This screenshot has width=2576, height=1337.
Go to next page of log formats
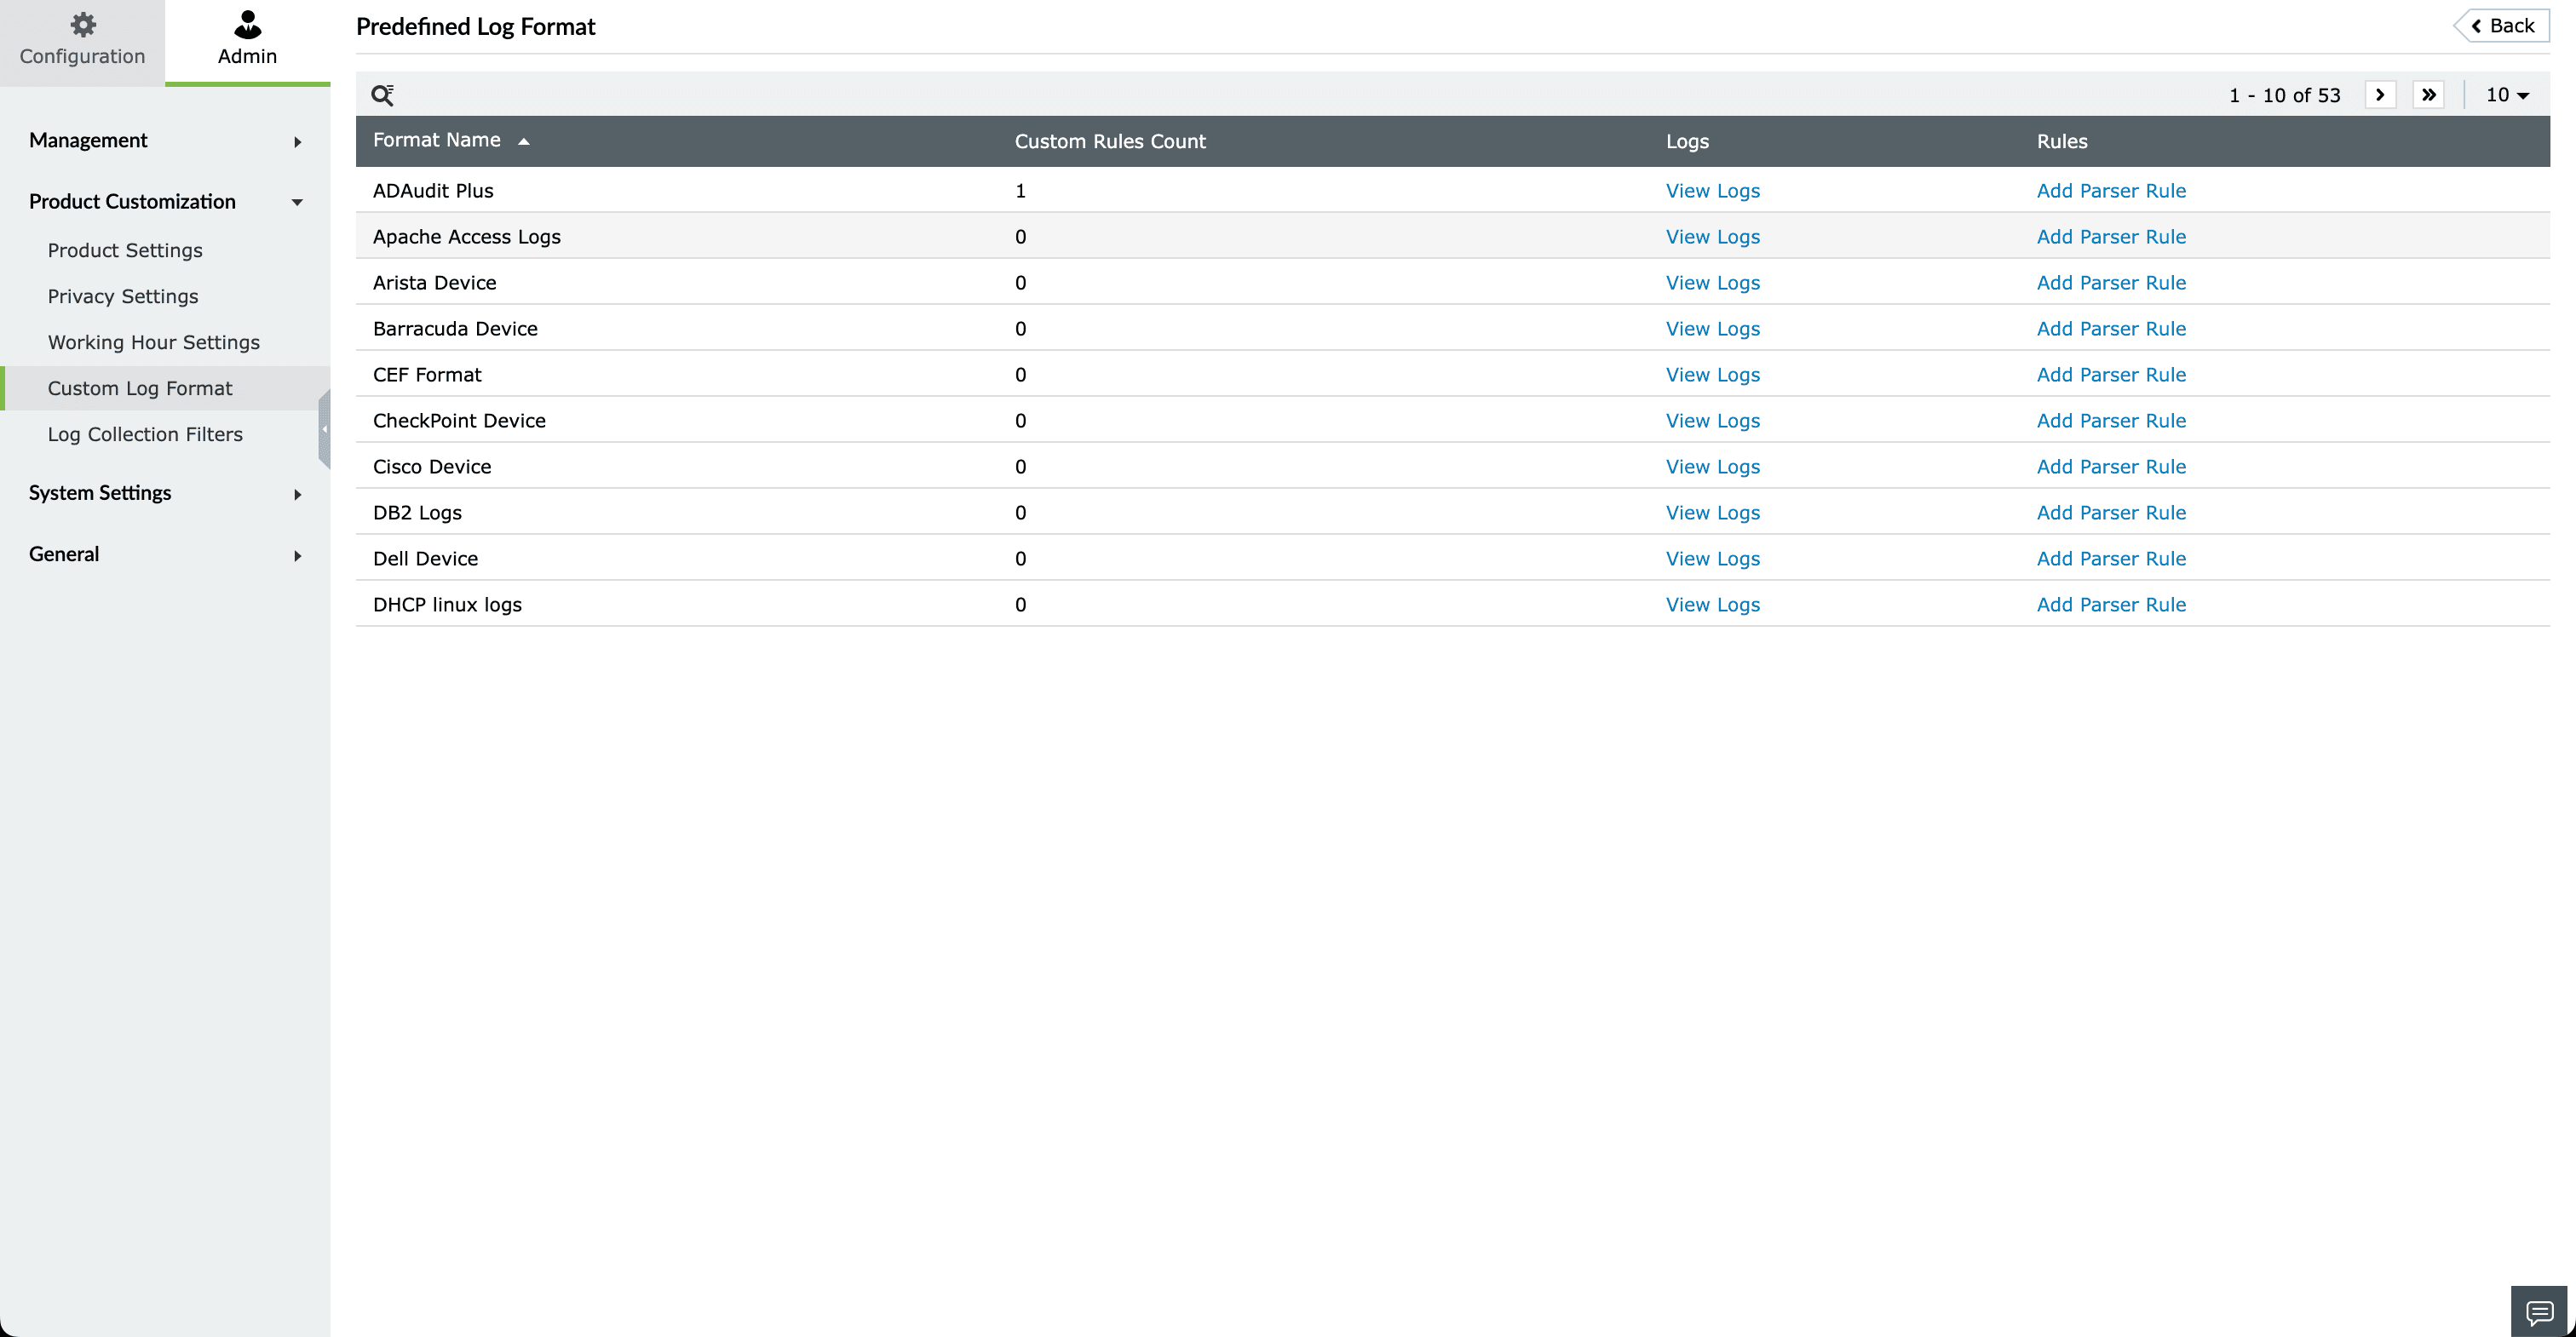2380,95
